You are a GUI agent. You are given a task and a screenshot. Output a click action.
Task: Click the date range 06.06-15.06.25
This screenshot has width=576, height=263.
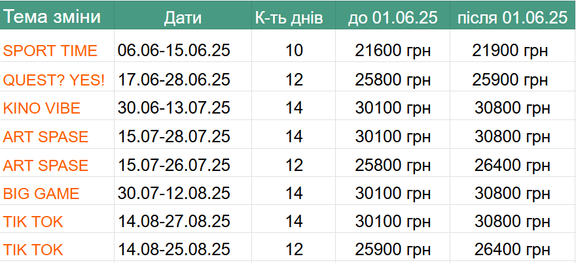pyautogui.click(x=174, y=51)
